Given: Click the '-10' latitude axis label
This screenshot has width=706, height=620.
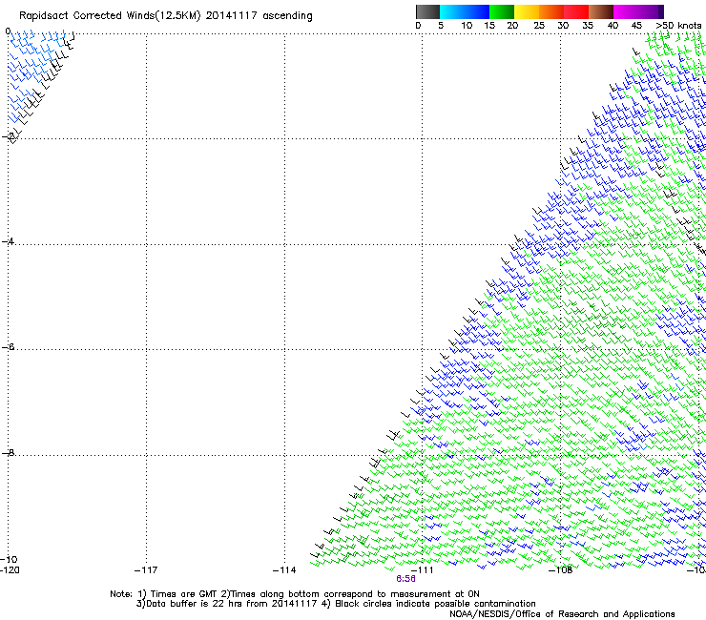Looking at the screenshot, I should [9, 560].
